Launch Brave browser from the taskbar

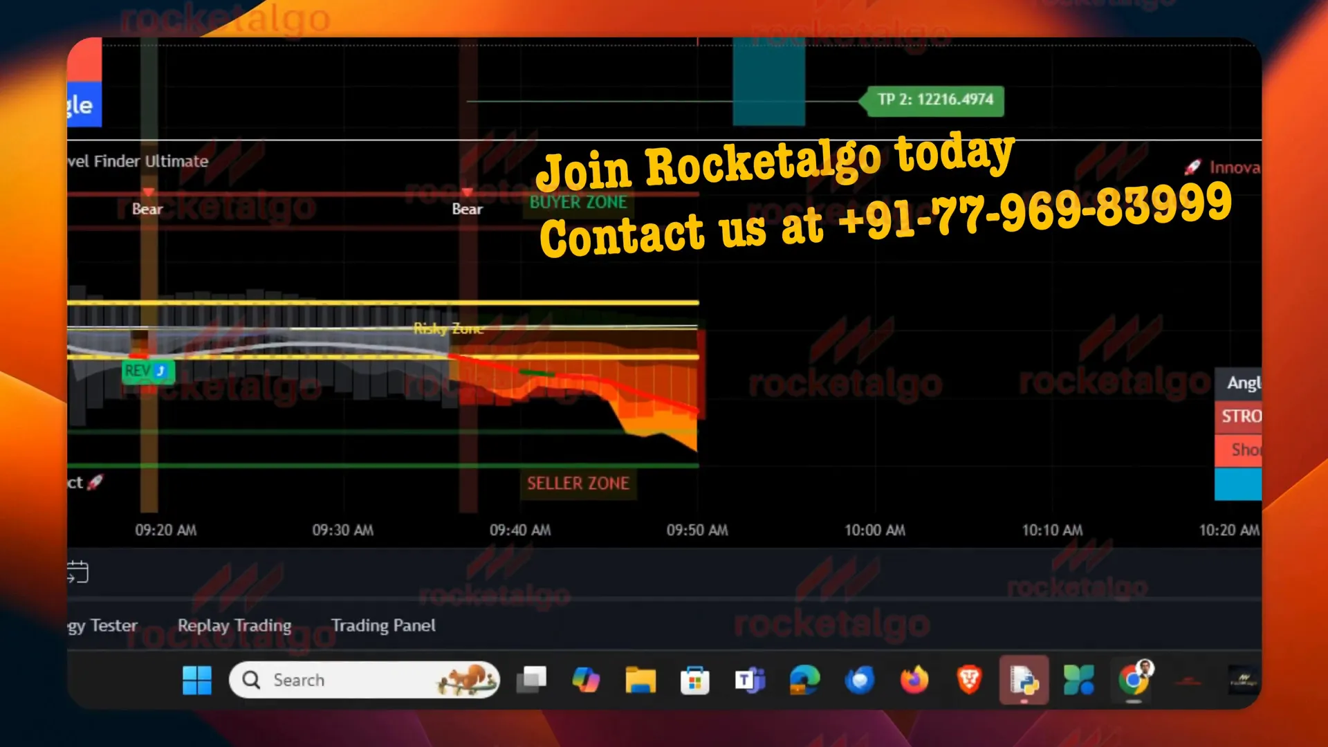[x=969, y=681]
